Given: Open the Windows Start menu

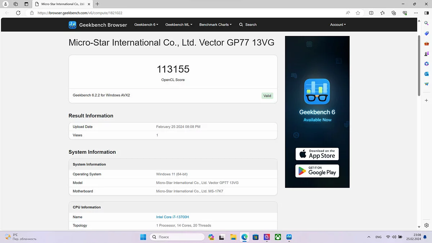Looking at the screenshot, I should click(143, 237).
